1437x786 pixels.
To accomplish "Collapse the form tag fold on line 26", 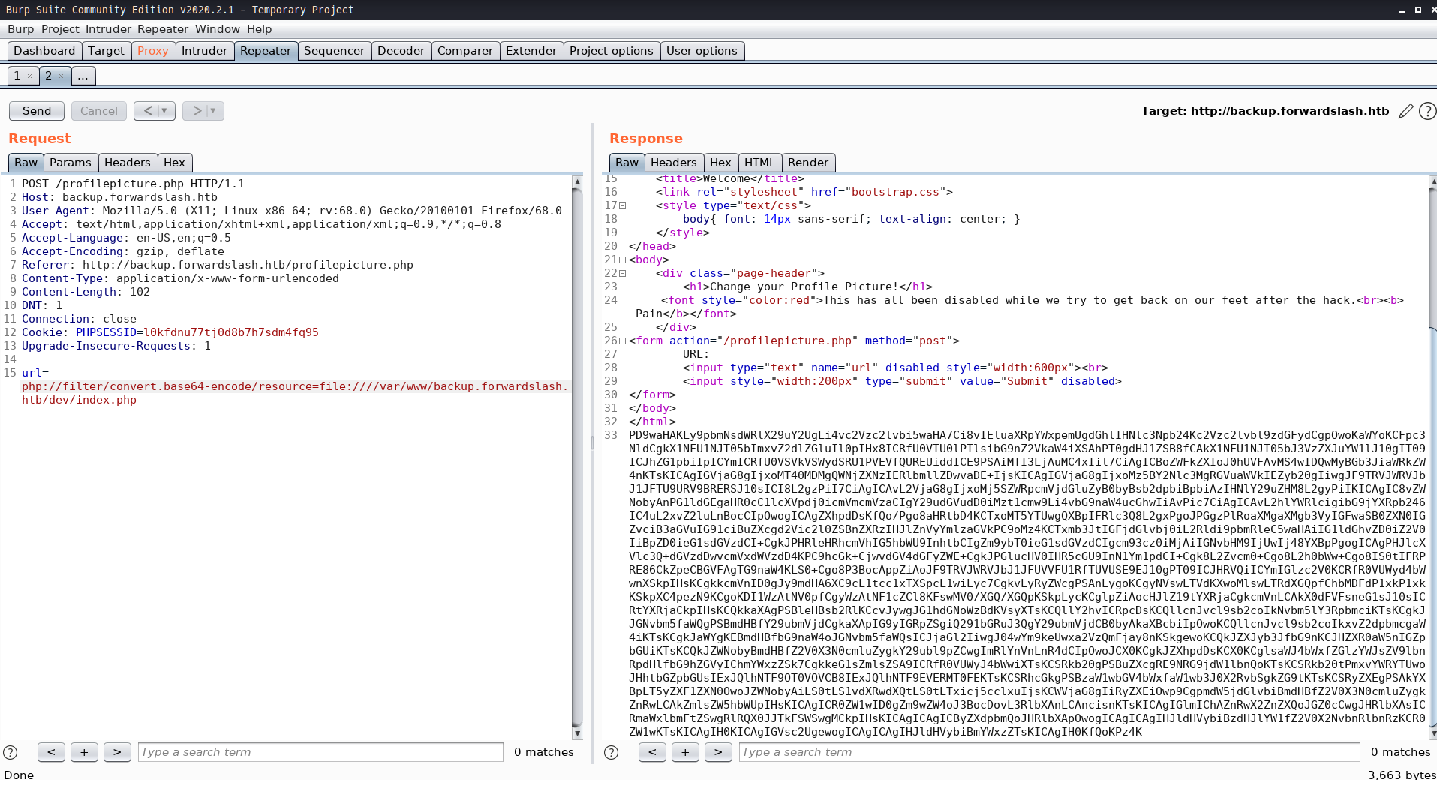I will (x=622, y=341).
